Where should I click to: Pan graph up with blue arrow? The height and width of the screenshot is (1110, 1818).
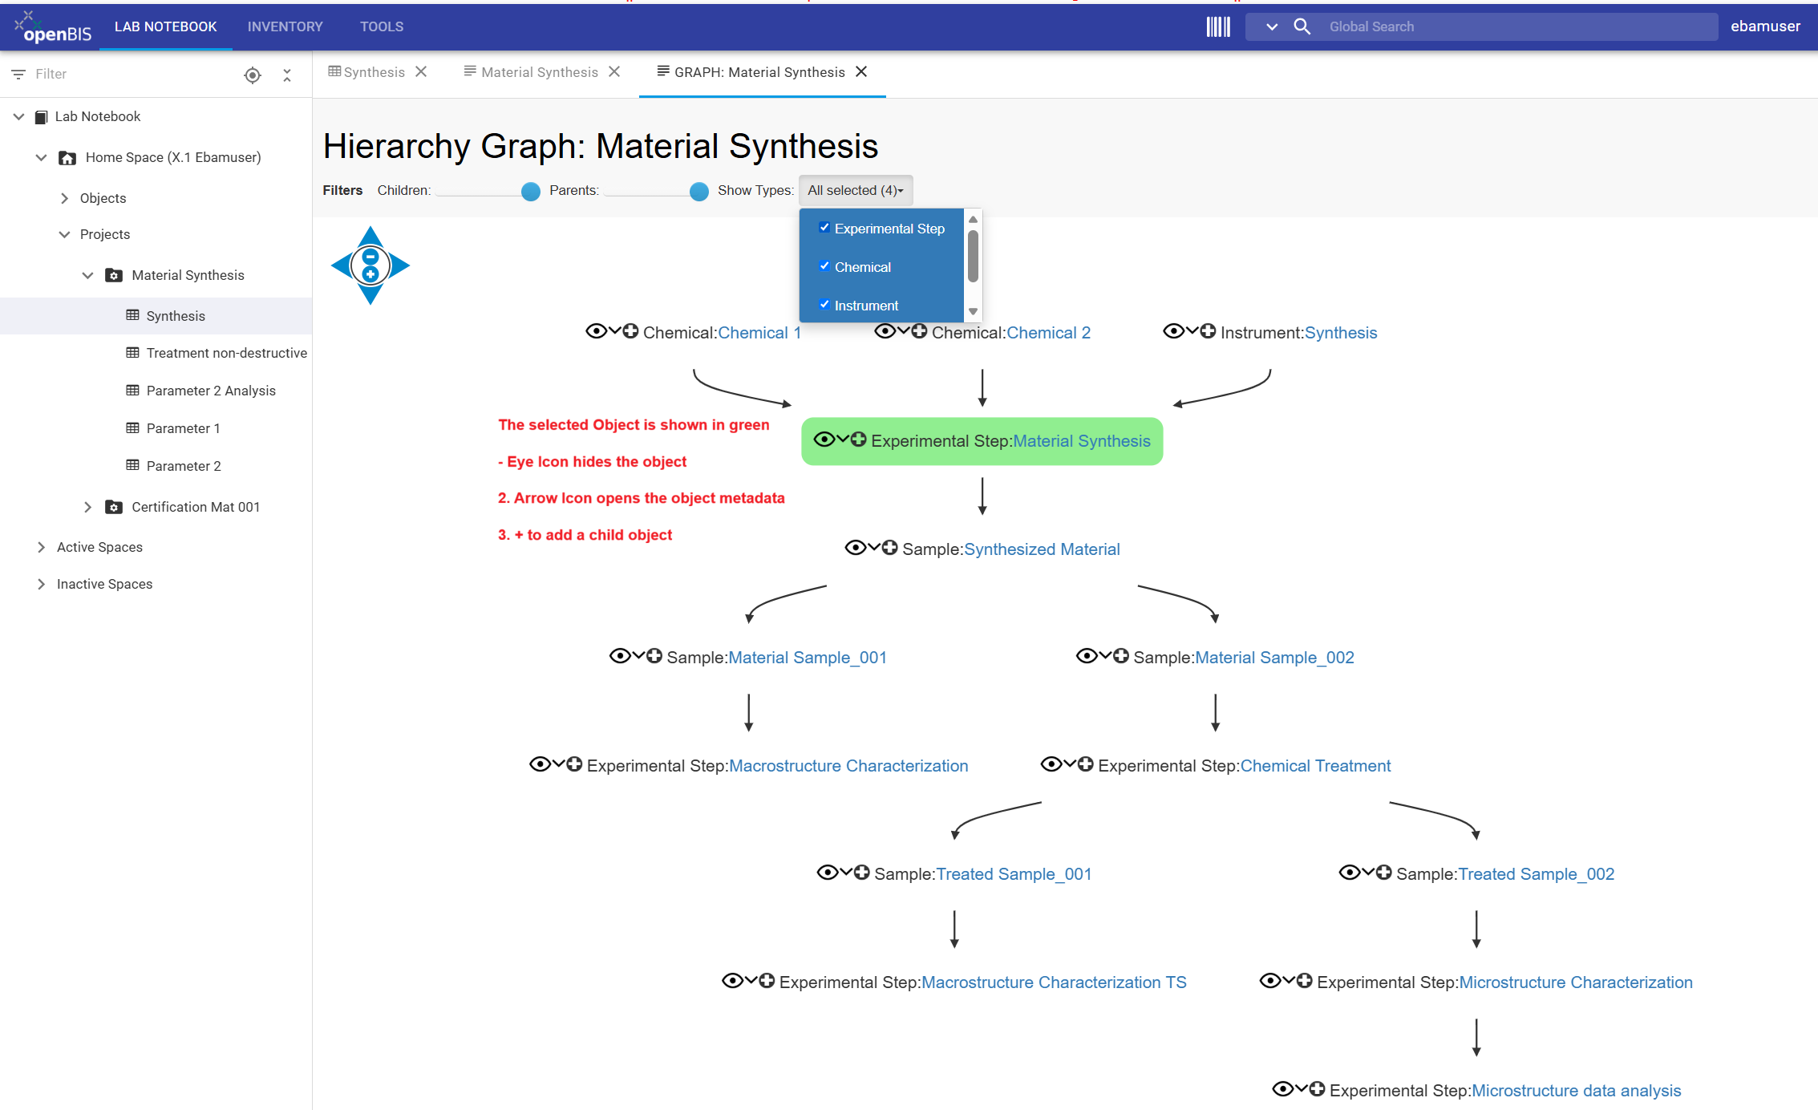tap(370, 236)
